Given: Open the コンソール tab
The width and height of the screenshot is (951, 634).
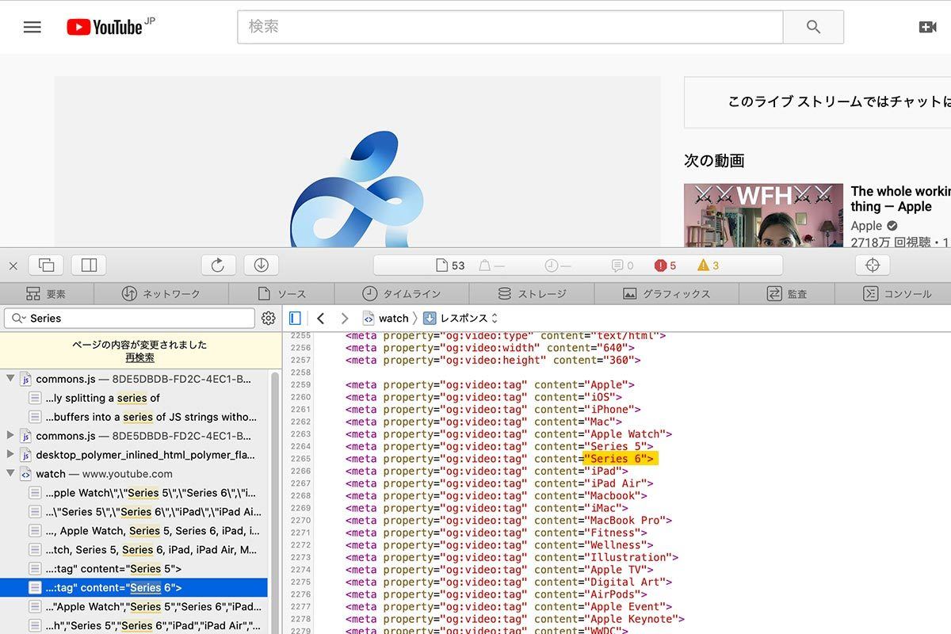Looking at the screenshot, I should 897,293.
